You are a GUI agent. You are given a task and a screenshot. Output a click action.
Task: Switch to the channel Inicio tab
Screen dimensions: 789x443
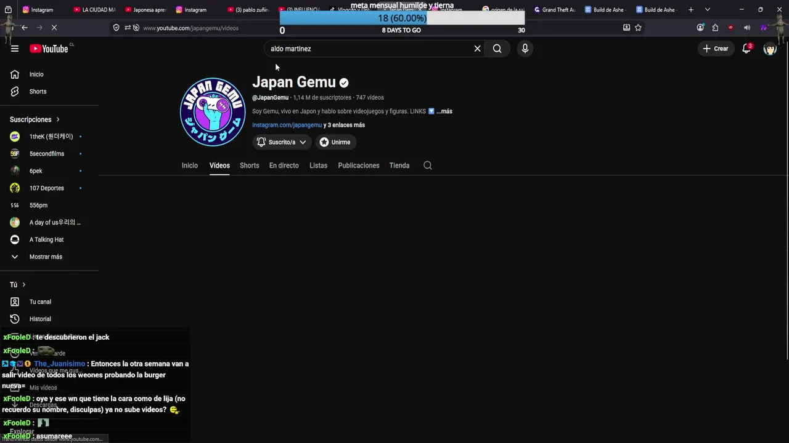pyautogui.click(x=190, y=166)
